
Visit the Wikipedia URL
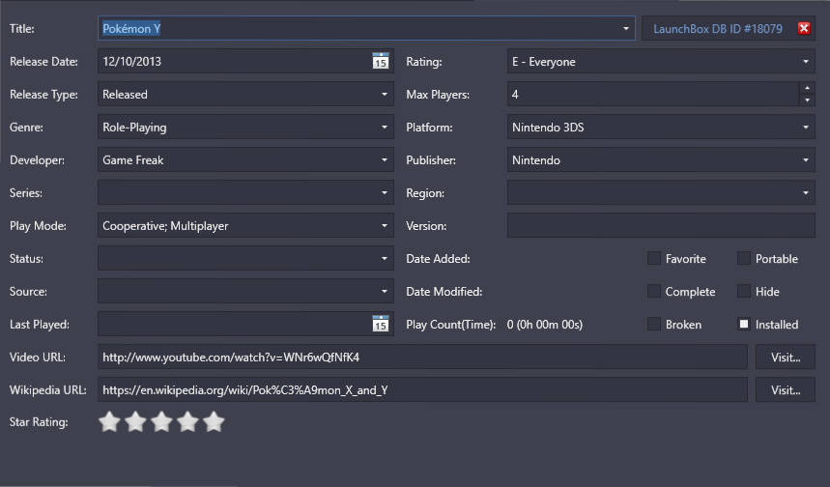785,389
